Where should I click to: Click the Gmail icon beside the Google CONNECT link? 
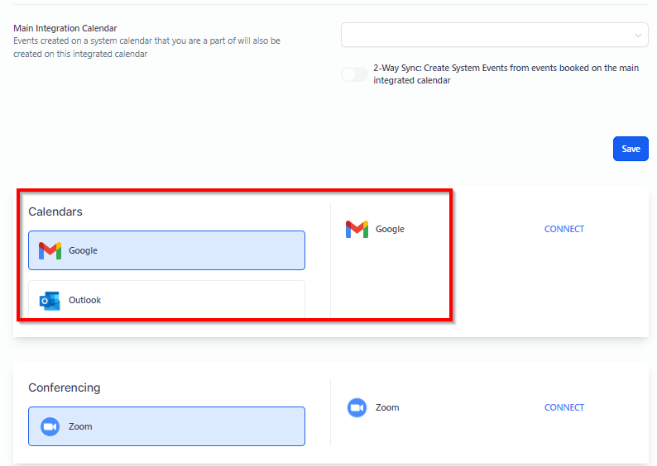pos(357,229)
